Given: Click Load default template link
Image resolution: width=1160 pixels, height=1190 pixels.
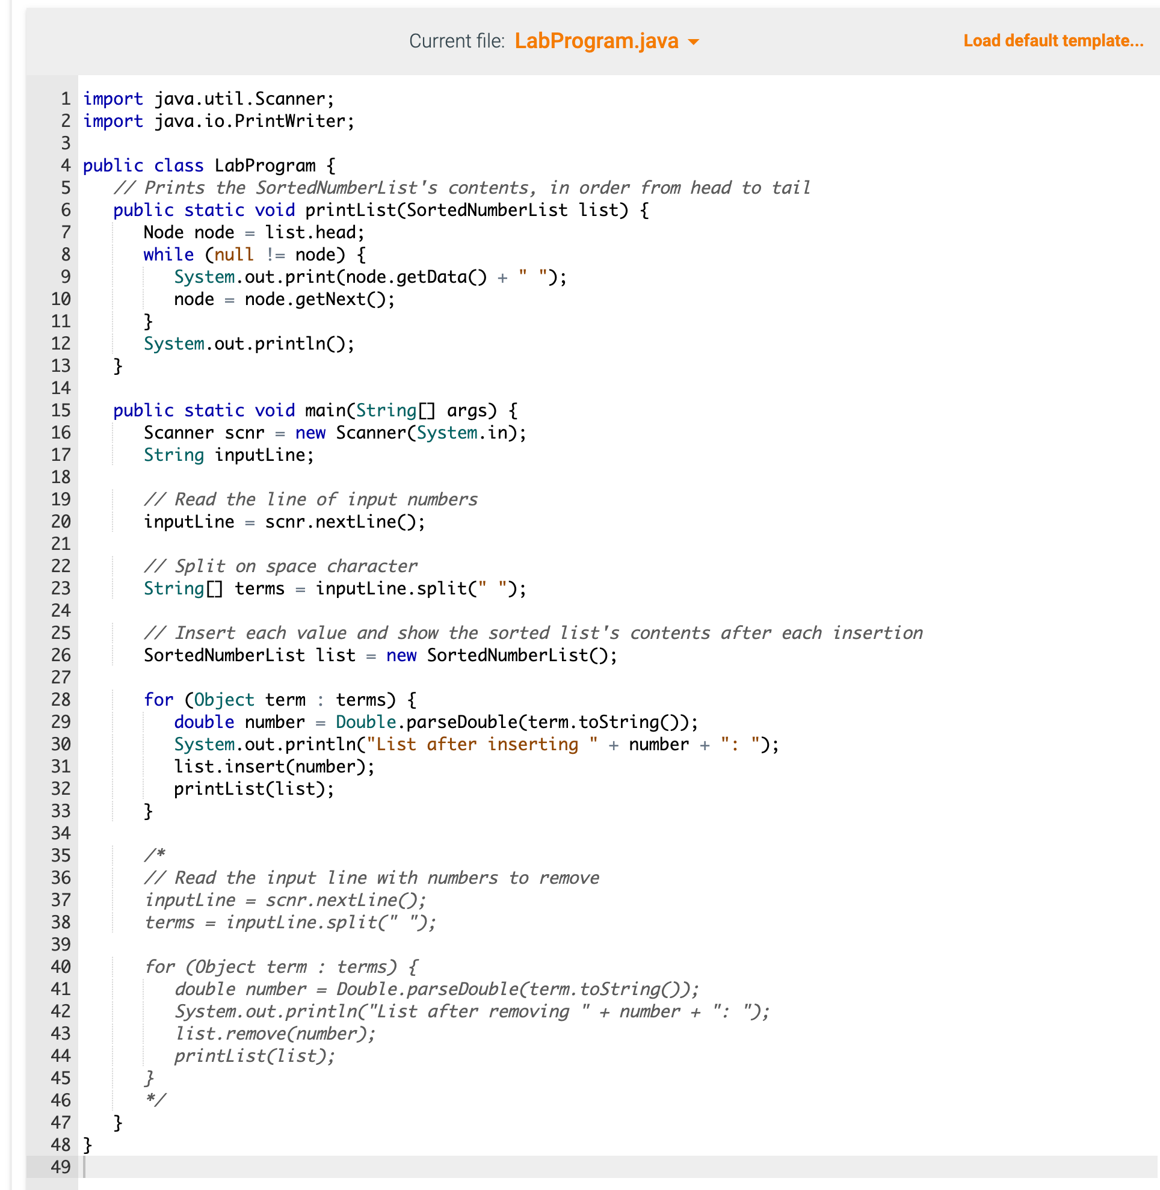Looking at the screenshot, I should coord(1053,41).
